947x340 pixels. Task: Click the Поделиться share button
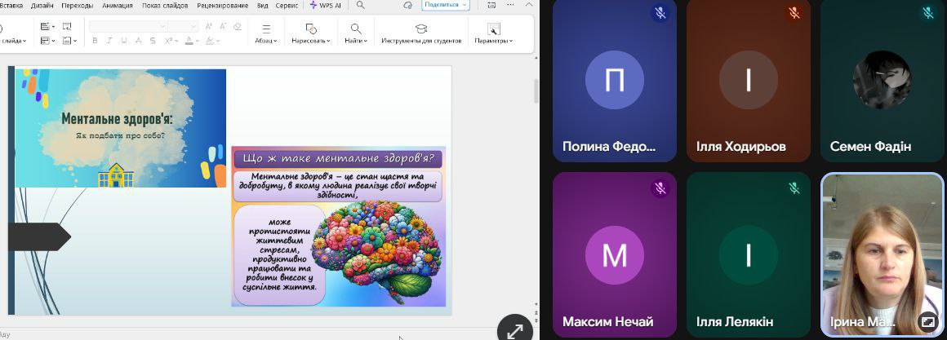tap(446, 5)
